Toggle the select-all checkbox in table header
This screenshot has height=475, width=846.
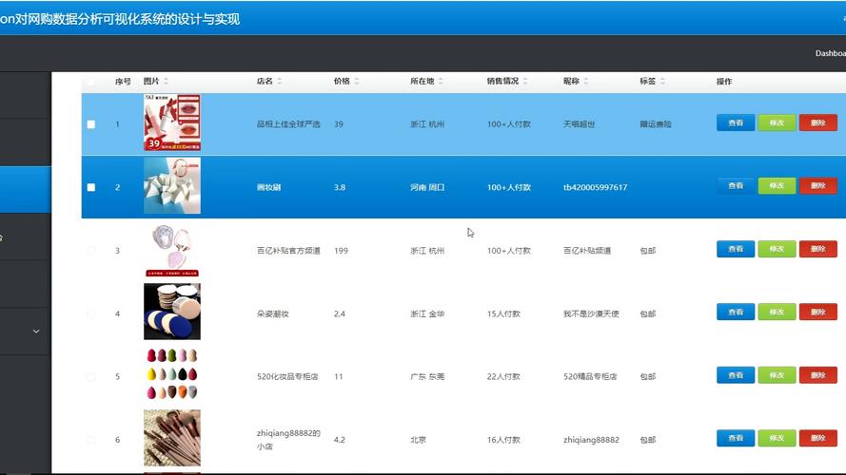click(x=91, y=82)
